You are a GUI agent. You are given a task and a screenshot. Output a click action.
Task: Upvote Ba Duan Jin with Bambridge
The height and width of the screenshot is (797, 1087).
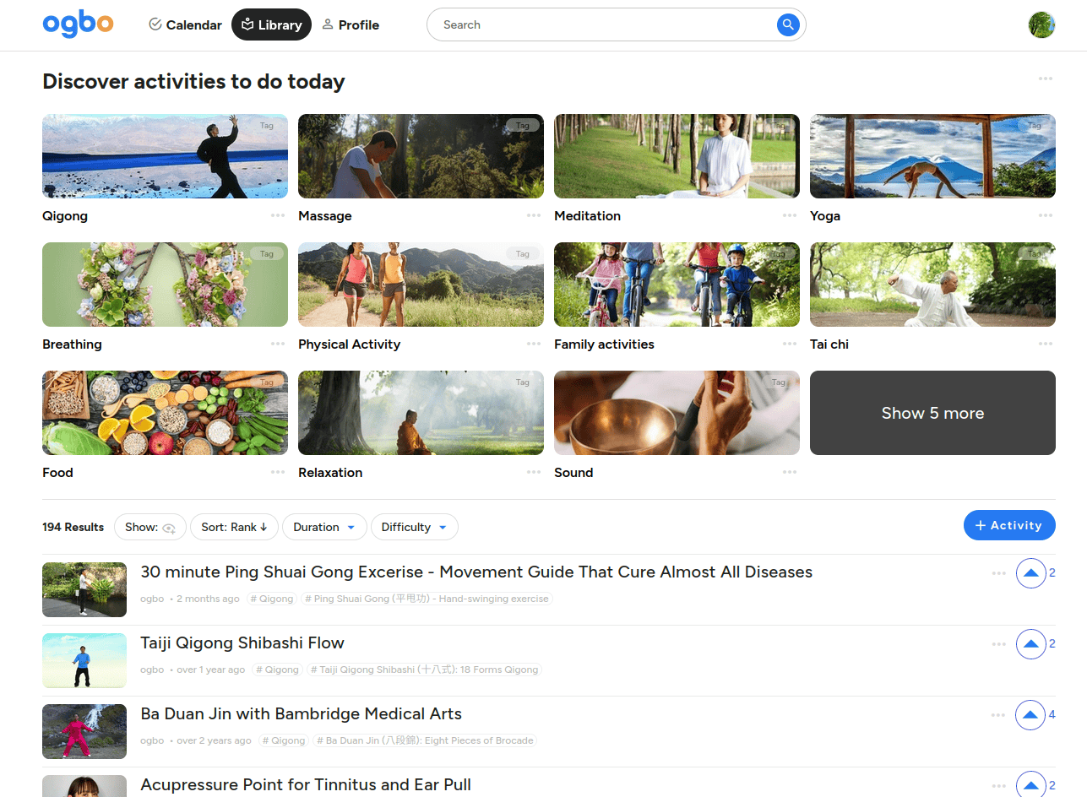[x=1030, y=715]
